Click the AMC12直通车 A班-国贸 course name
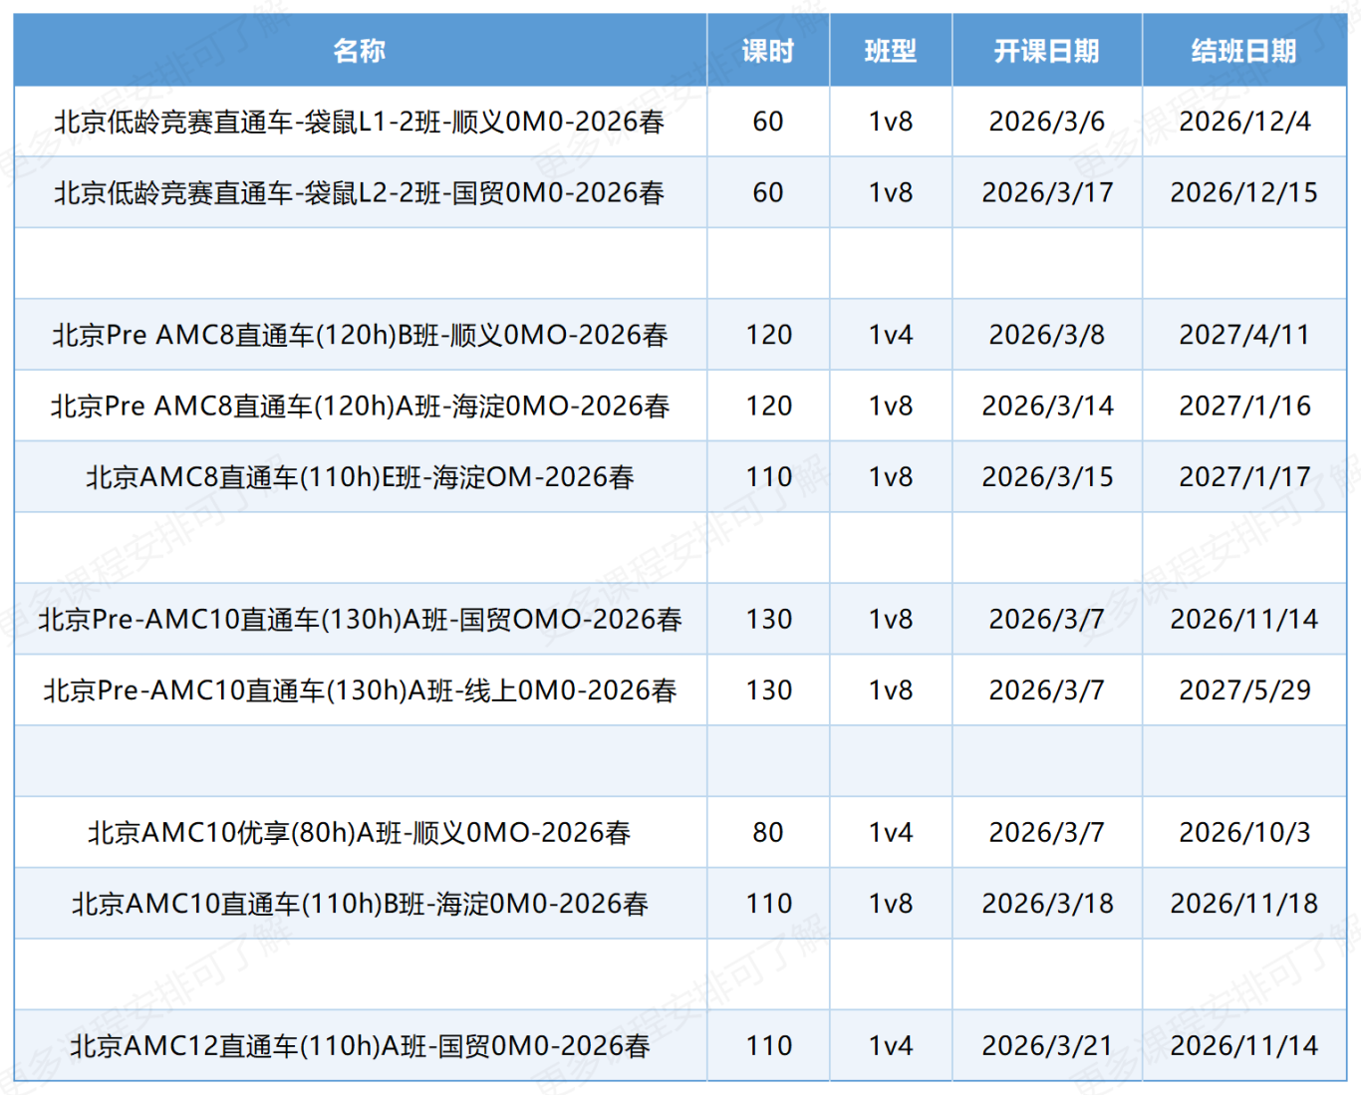The height and width of the screenshot is (1095, 1361). point(360,1045)
